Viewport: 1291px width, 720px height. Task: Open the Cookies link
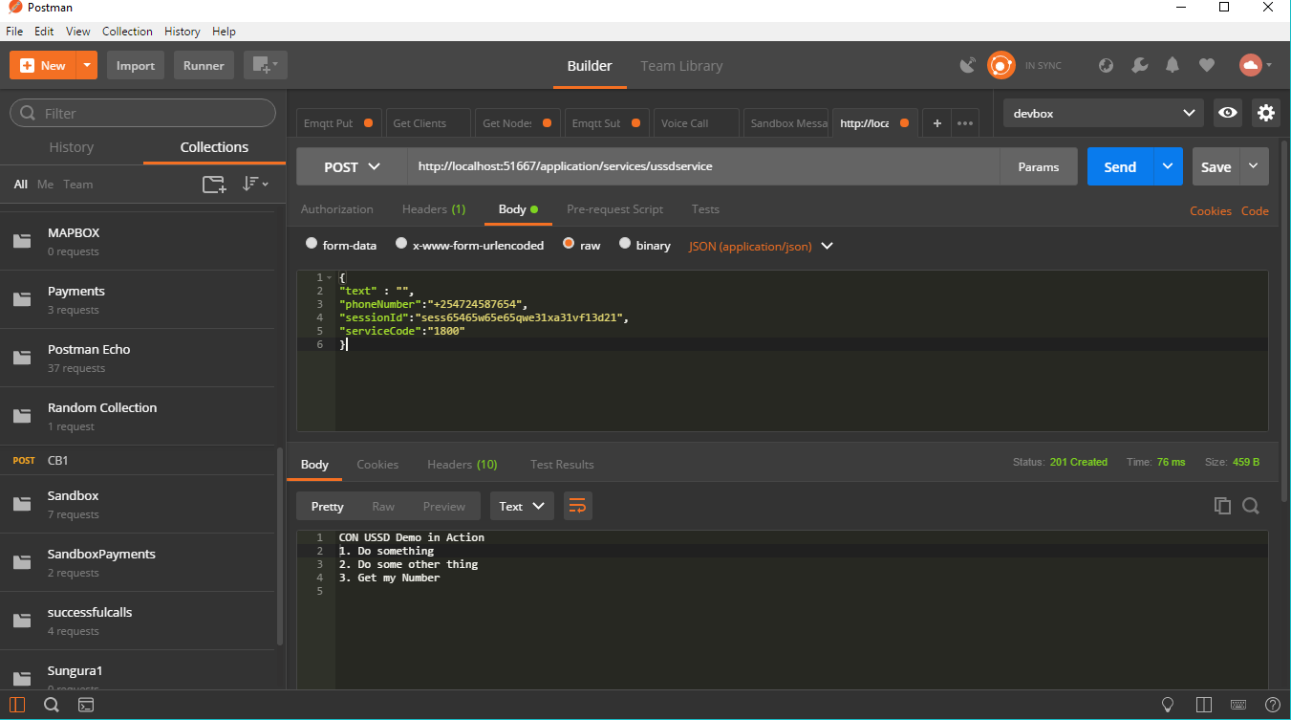point(1210,211)
